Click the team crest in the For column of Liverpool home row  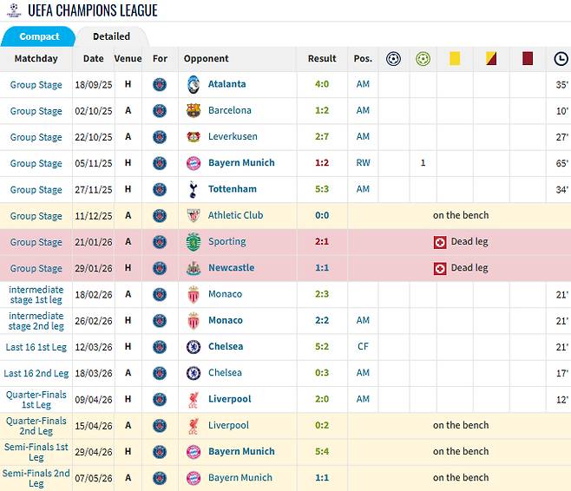point(160,399)
